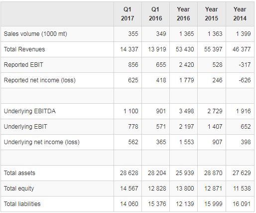Click the Total liabilities row label
This screenshot has height=213, width=256.
click(22, 204)
